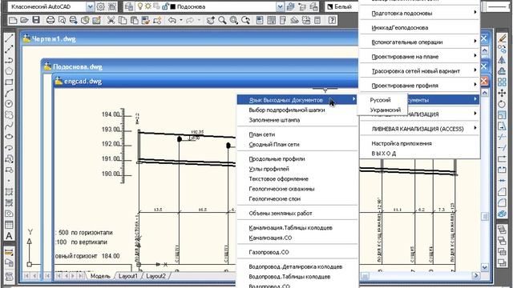The width and height of the screenshot is (513, 288).
Task: Select the Table draw tool
Action: point(9,225)
